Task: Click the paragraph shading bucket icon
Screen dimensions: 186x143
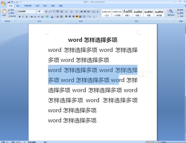Action: point(89,16)
